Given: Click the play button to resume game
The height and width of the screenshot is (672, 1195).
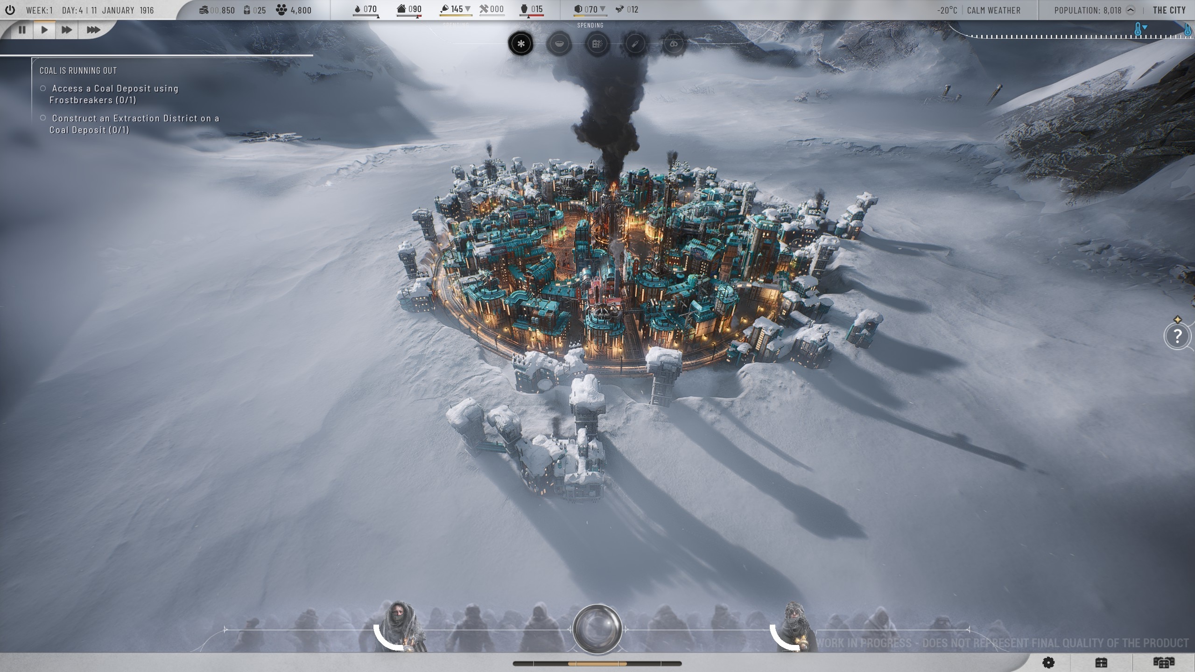Looking at the screenshot, I should click(43, 29).
